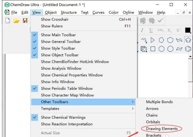This screenshot has width=193, height=137.
Task: Click the New Document icon
Action: pos(8,21)
